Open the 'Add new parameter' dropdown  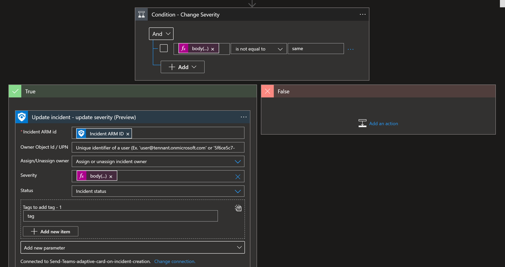(132, 248)
